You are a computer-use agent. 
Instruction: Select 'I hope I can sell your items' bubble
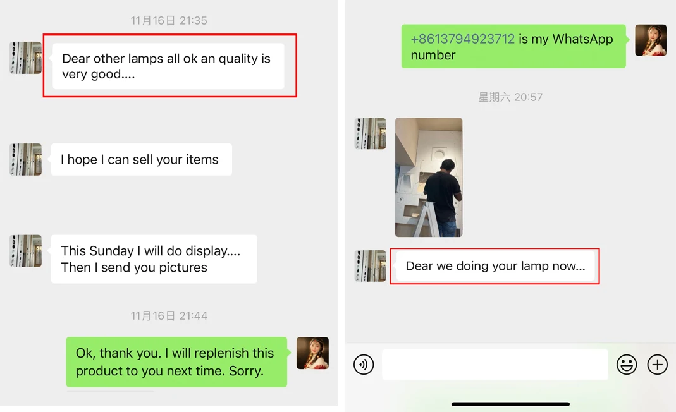coord(142,159)
